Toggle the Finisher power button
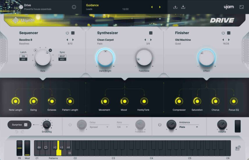The width and height of the screenshot is (249, 160). point(223,33)
